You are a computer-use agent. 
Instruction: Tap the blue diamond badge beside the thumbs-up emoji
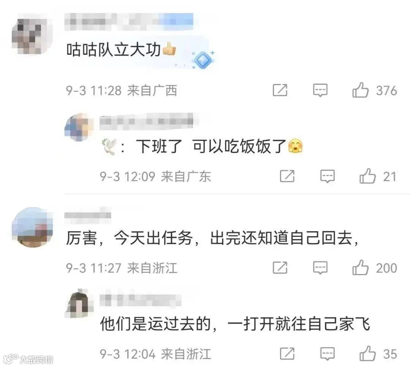tap(203, 60)
